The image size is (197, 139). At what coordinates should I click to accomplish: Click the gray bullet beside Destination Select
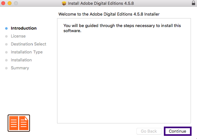(6, 44)
